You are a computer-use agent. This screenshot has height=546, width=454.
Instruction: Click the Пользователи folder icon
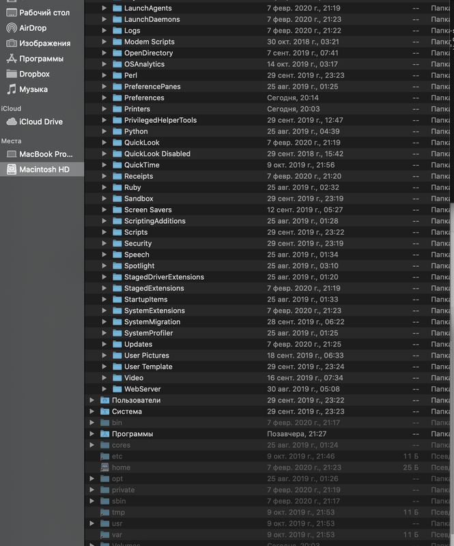pyautogui.click(x=104, y=400)
